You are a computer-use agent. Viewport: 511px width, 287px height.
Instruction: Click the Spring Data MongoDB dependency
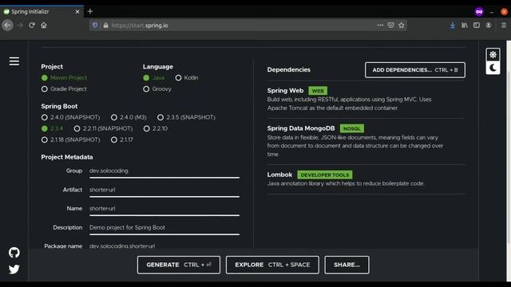point(366,141)
